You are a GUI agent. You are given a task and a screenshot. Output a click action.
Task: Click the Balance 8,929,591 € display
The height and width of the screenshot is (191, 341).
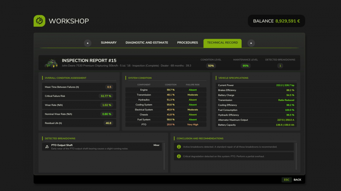pyautogui.click(x=276, y=21)
